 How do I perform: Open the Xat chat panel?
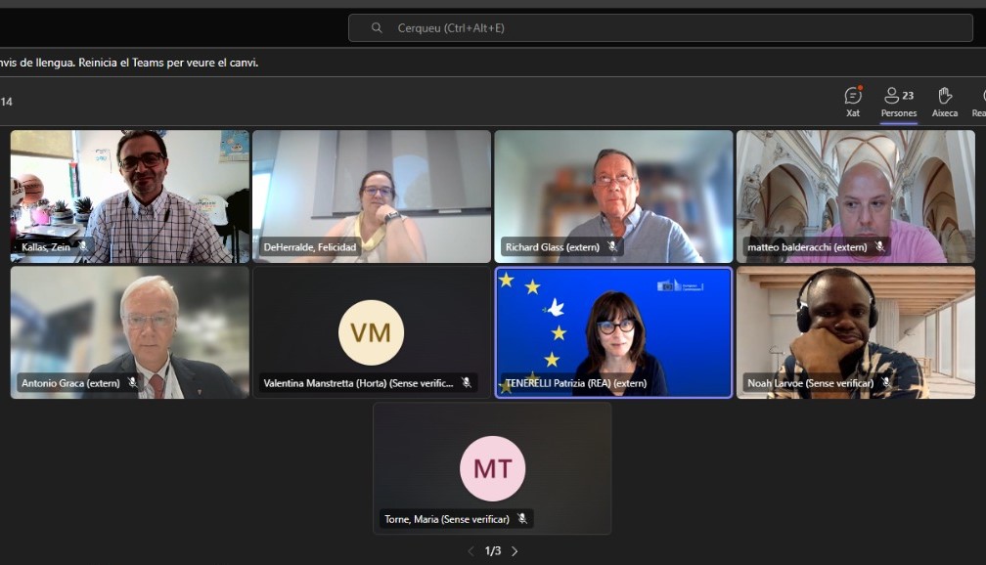[x=853, y=101]
